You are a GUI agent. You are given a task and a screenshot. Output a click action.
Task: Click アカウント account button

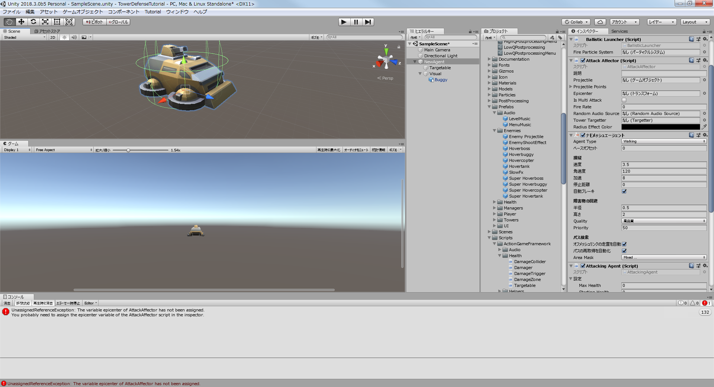[624, 22]
